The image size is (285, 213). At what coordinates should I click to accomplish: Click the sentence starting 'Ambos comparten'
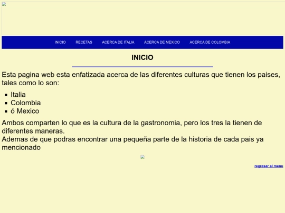click(132, 127)
